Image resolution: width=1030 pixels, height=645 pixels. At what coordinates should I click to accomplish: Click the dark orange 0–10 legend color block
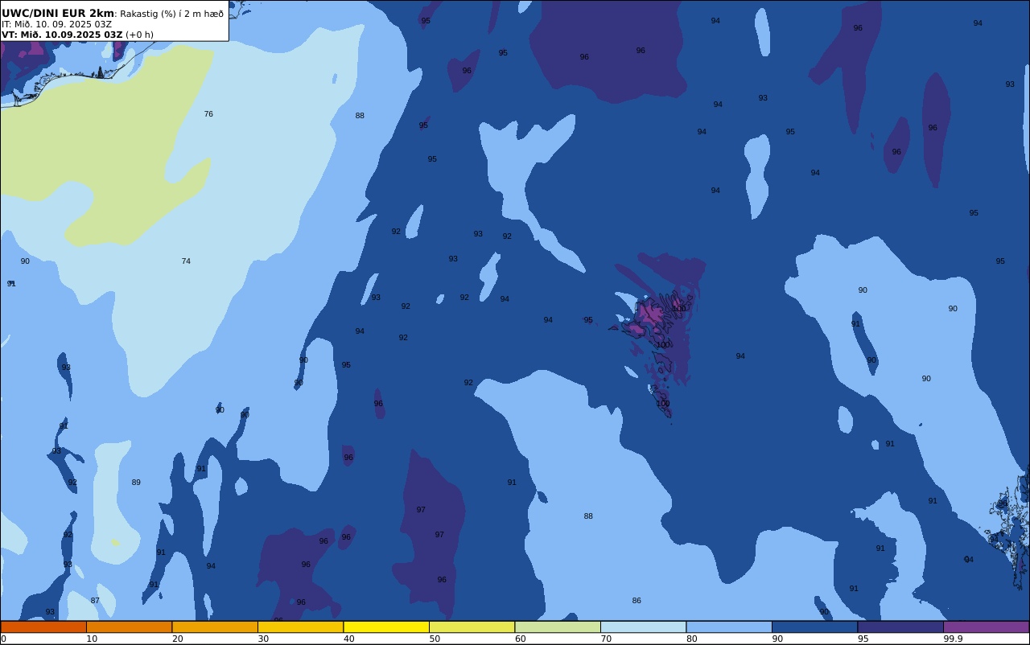pos(43,627)
